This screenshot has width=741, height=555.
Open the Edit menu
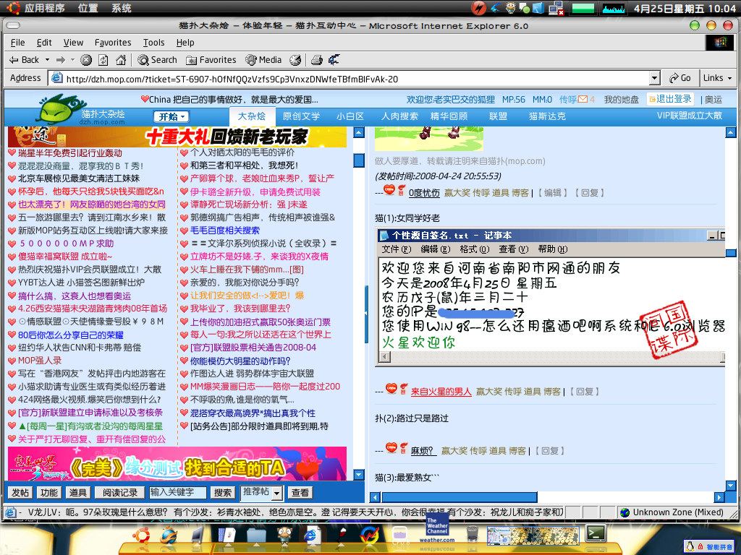[x=44, y=43]
